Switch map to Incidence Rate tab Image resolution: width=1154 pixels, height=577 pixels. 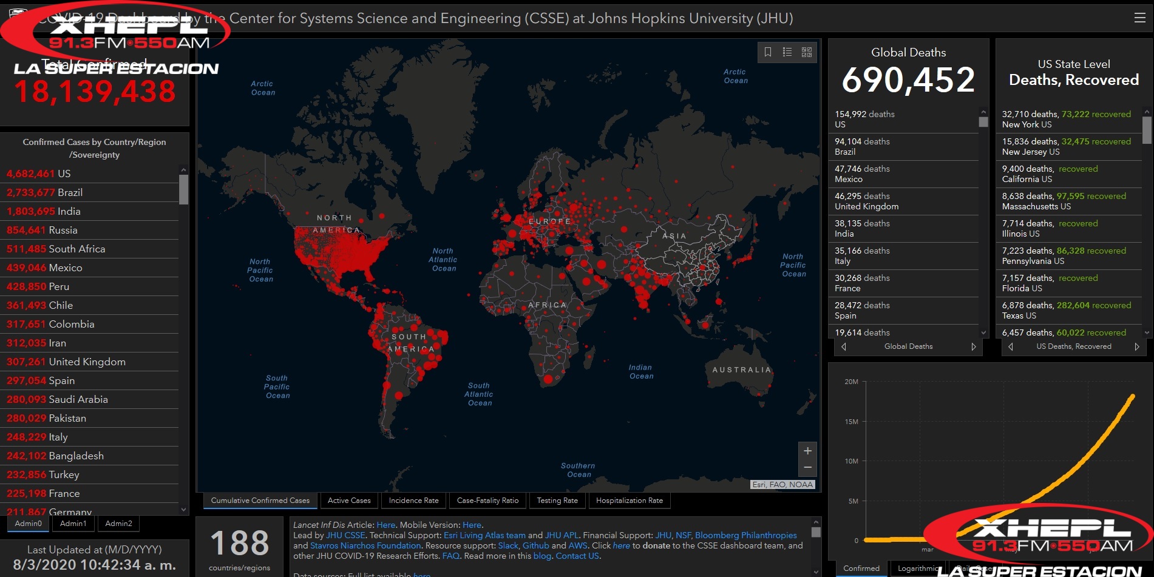point(413,501)
